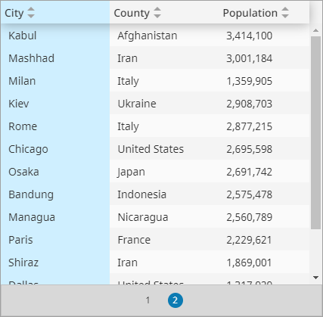Viewport: 323px width, 317px height.
Task: Select current page 2 button
Action: click(x=175, y=300)
